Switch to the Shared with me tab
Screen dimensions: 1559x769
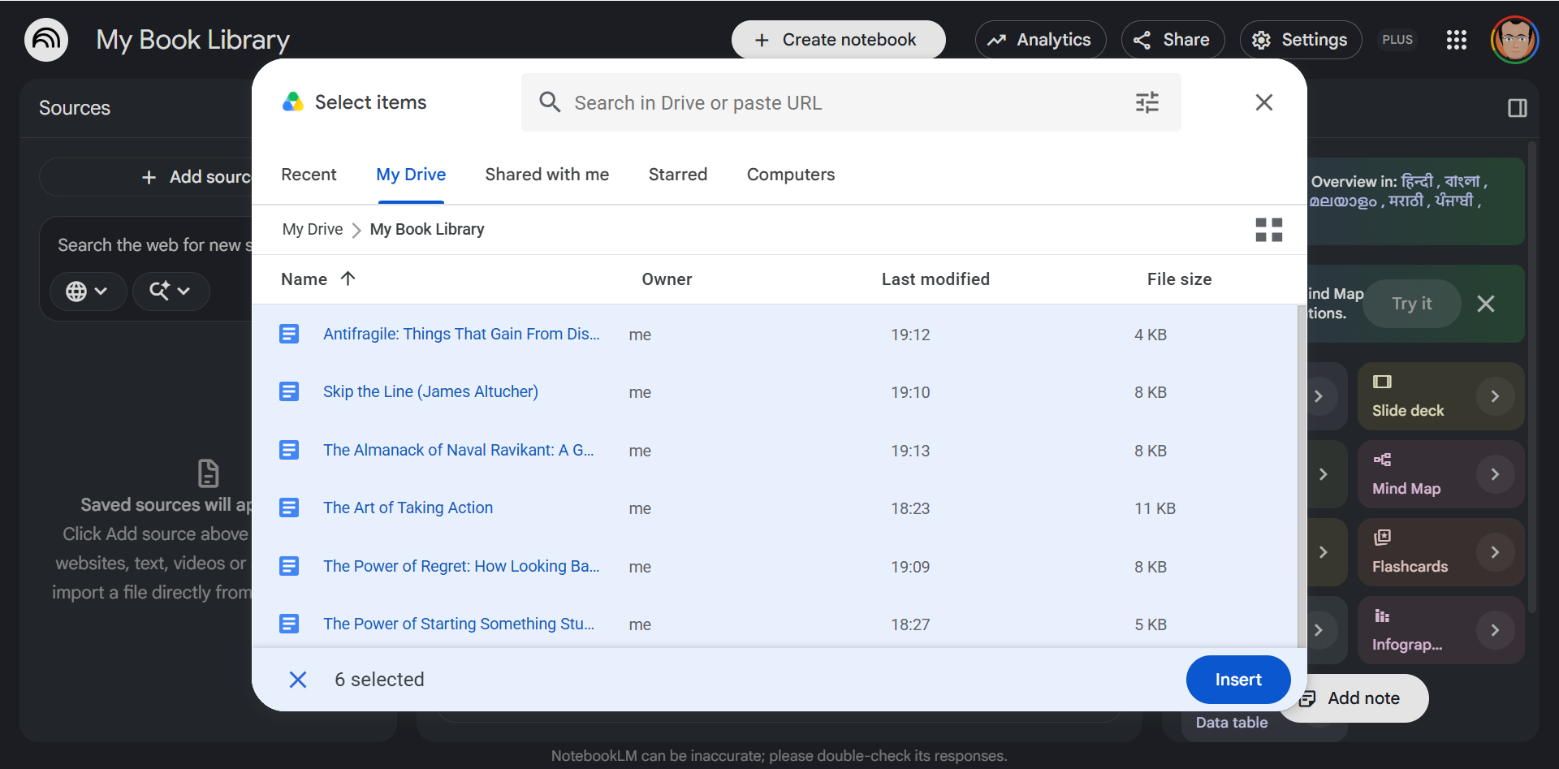click(x=547, y=175)
